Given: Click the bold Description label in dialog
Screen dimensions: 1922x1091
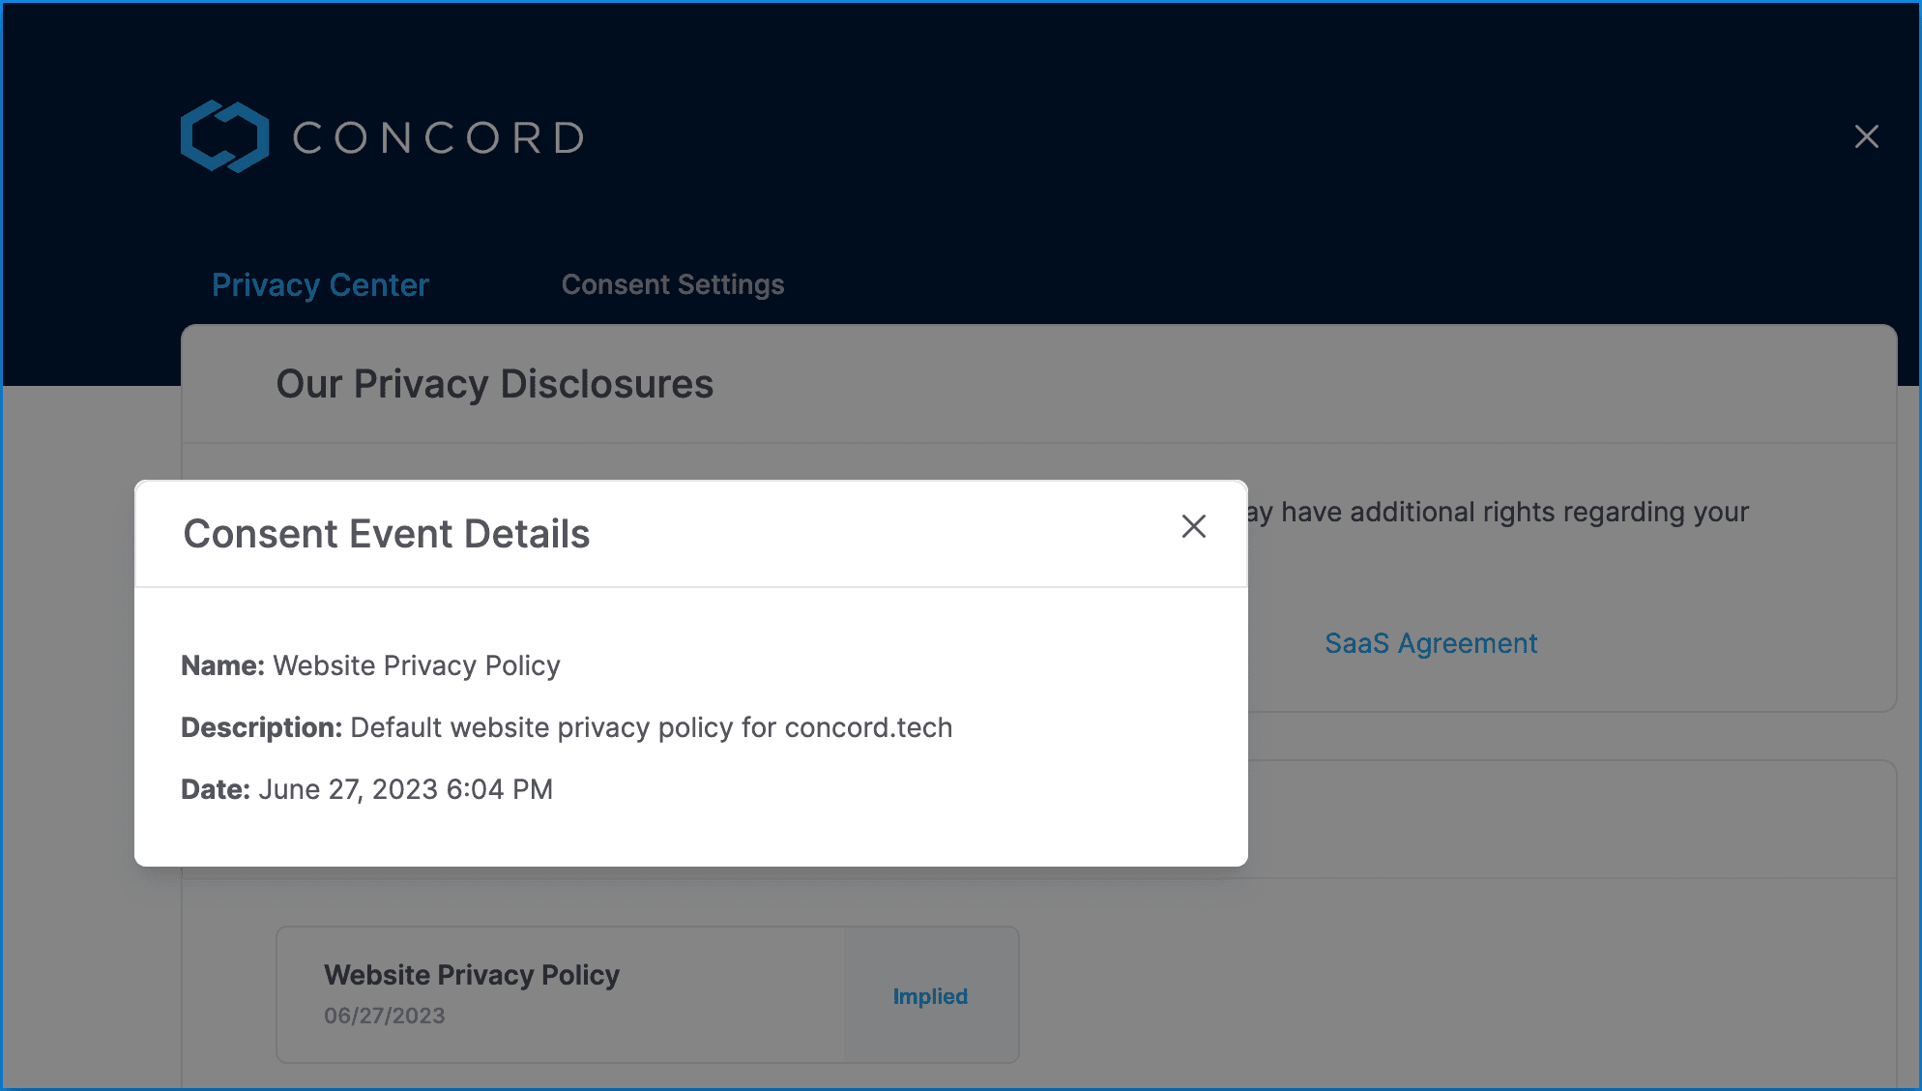Looking at the screenshot, I should [262, 727].
